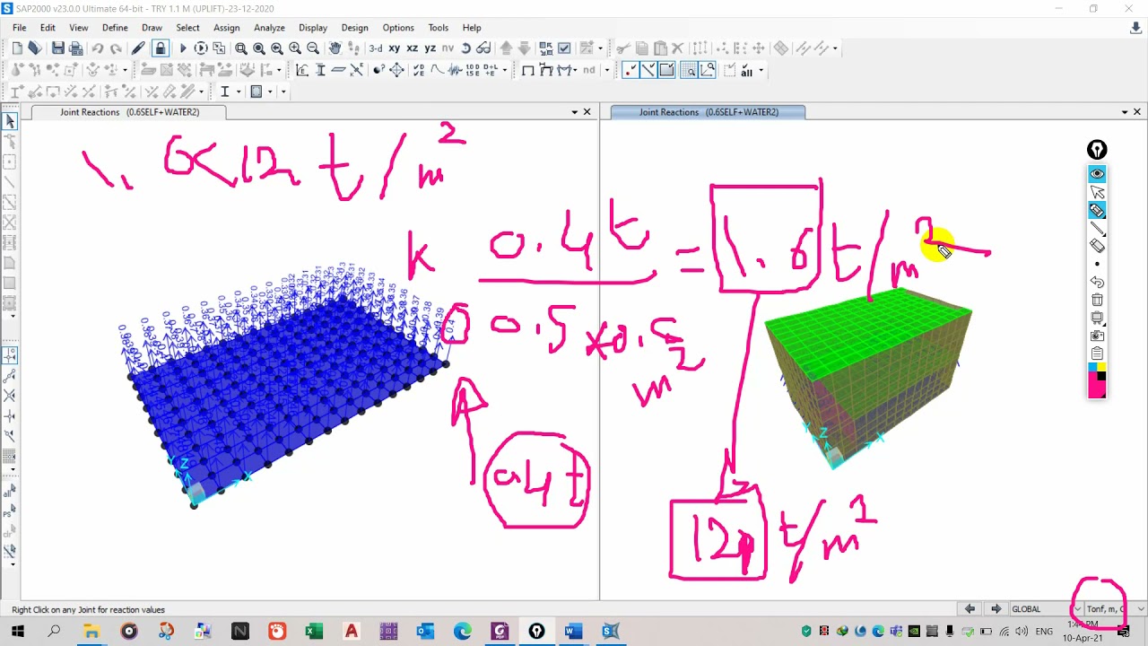Click the Move Down in List arrow
This screenshot has width=1148, height=646.
[524, 48]
